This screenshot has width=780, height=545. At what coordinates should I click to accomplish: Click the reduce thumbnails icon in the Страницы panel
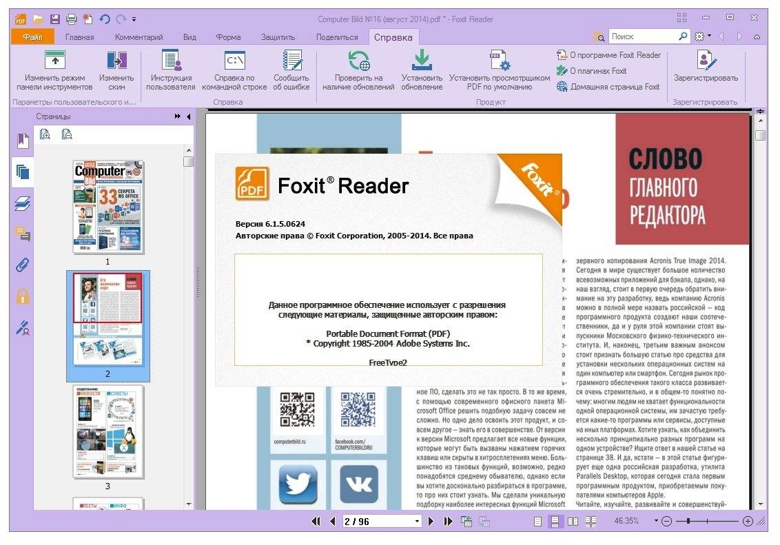(67, 134)
